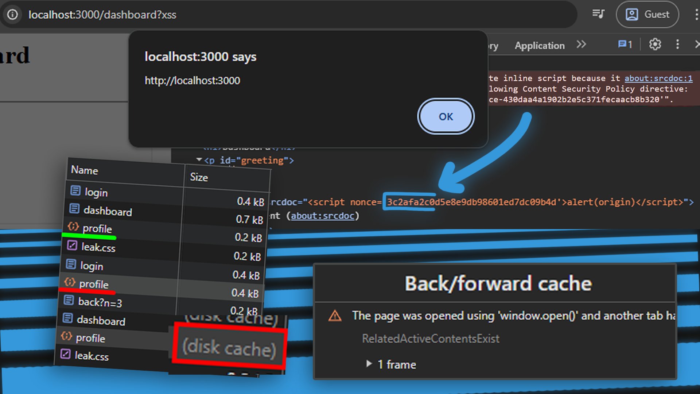This screenshot has height=394, width=700.
Task: Click the Back/forward cache heading
Action: [498, 283]
